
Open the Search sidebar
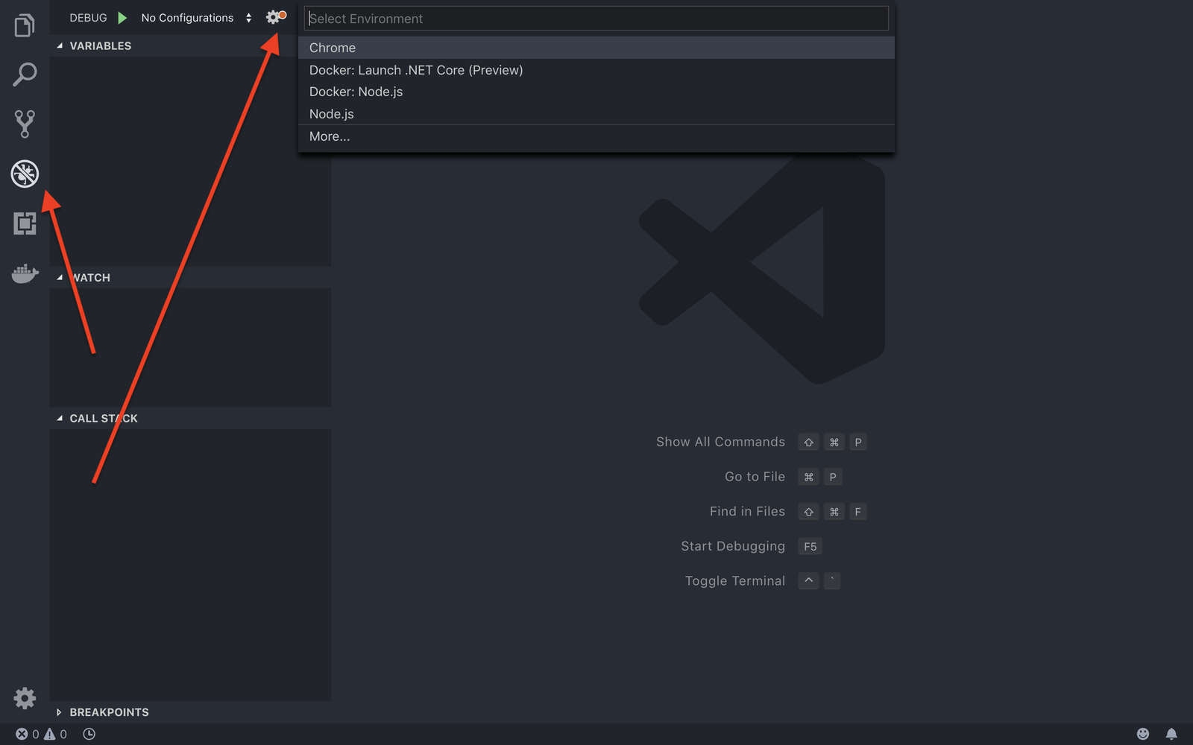pyautogui.click(x=25, y=74)
